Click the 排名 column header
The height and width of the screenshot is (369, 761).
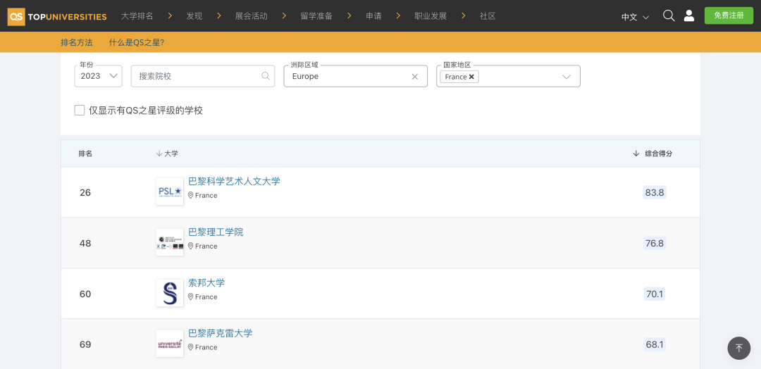pyautogui.click(x=85, y=154)
